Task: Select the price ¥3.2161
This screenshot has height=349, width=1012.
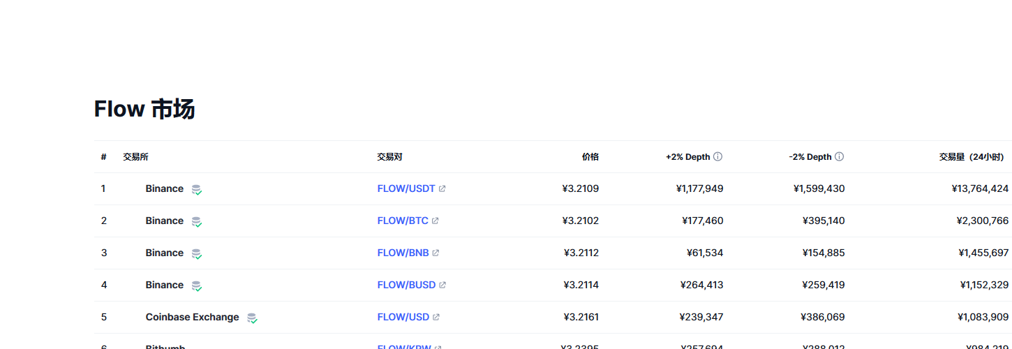Action: [581, 317]
